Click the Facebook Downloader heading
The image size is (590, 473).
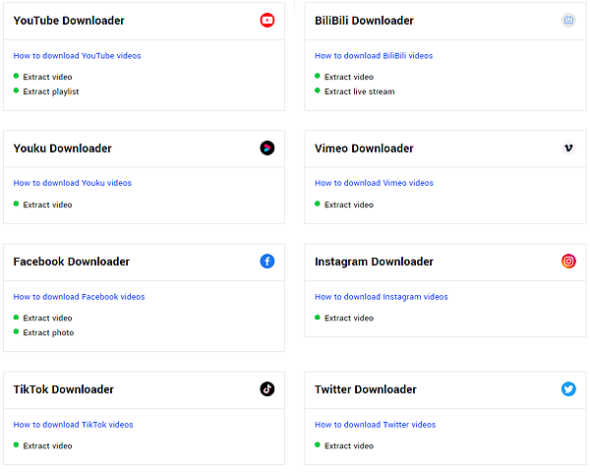click(72, 262)
